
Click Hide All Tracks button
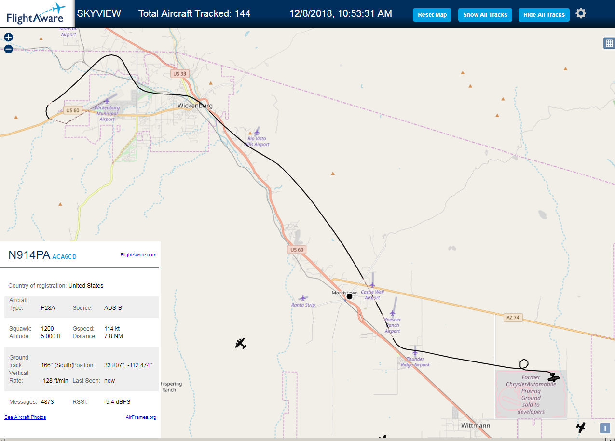point(544,15)
